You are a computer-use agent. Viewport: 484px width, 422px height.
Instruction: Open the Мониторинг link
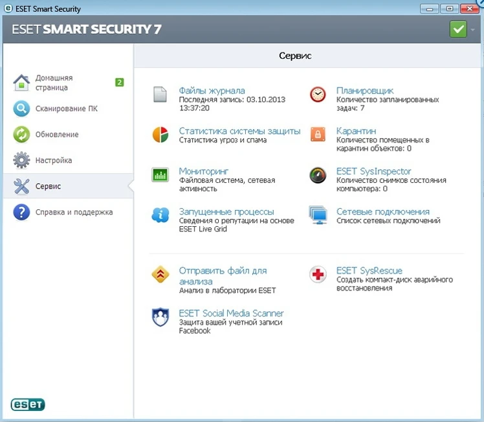[x=203, y=171]
